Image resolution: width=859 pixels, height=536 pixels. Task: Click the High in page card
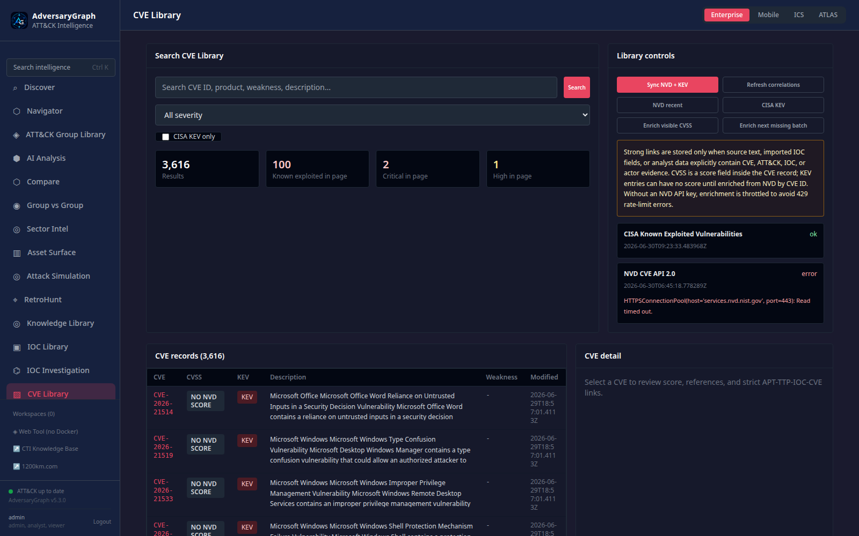[x=538, y=169]
